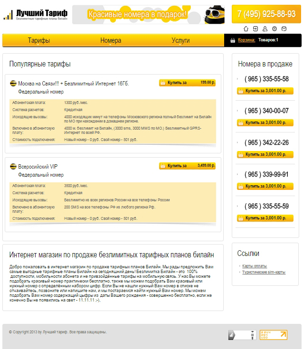Screen dimensions: 303x349
Task: Go to home via house icon
Action: (246, 28)
